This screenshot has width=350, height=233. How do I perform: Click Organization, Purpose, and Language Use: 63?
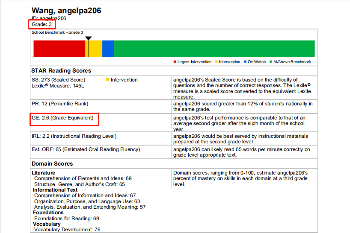tap(87, 201)
